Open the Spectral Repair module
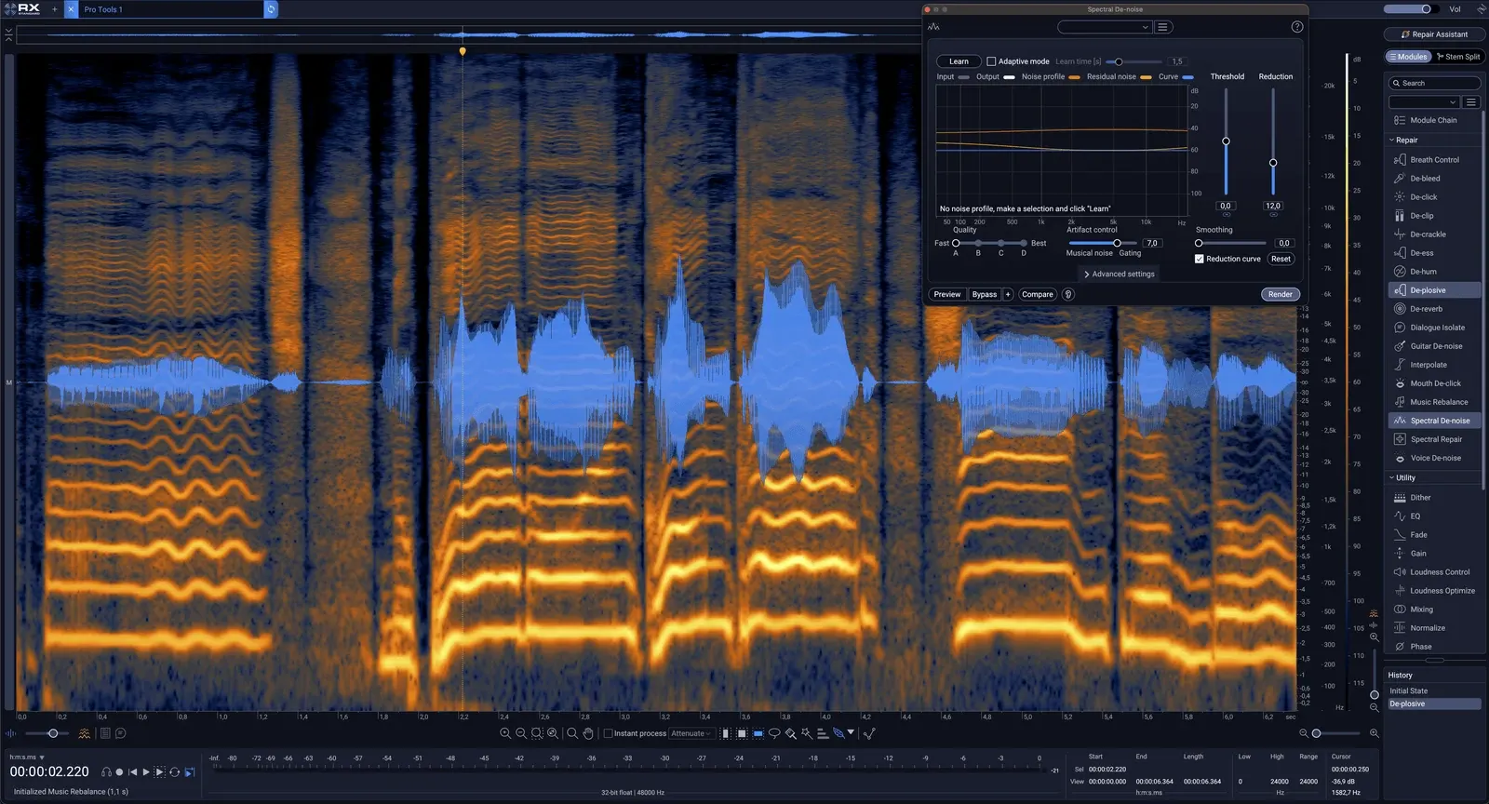The image size is (1489, 804). (x=1434, y=439)
